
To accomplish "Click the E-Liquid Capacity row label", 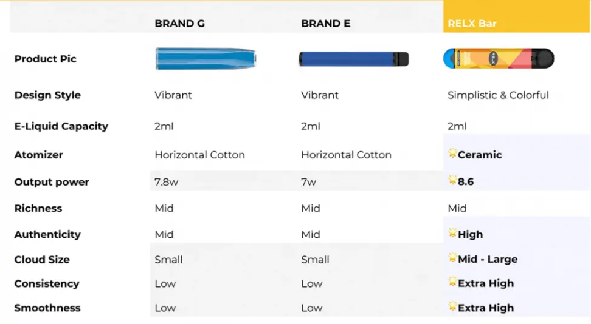I will pyautogui.click(x=61, y=126).
